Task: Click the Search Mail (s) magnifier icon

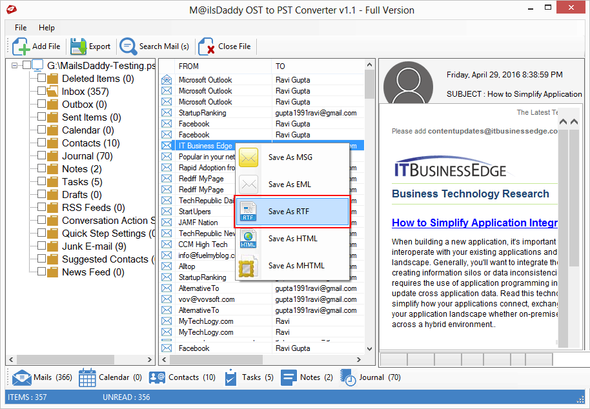Action: click(x=128, y=46)
